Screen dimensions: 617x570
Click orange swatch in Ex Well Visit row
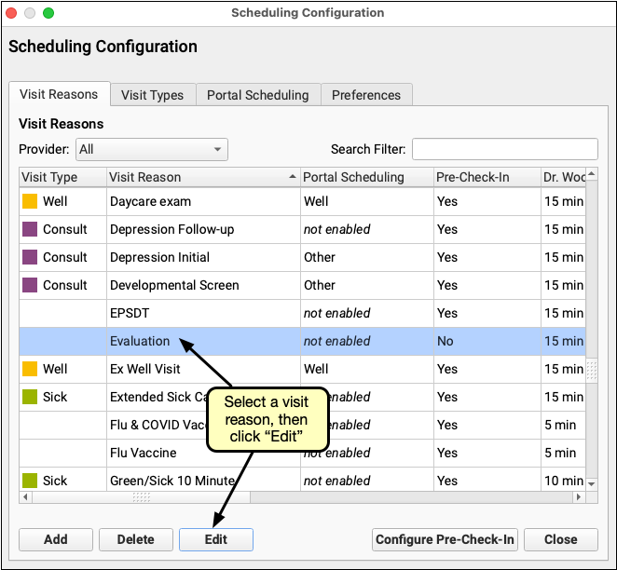[30, 369]
